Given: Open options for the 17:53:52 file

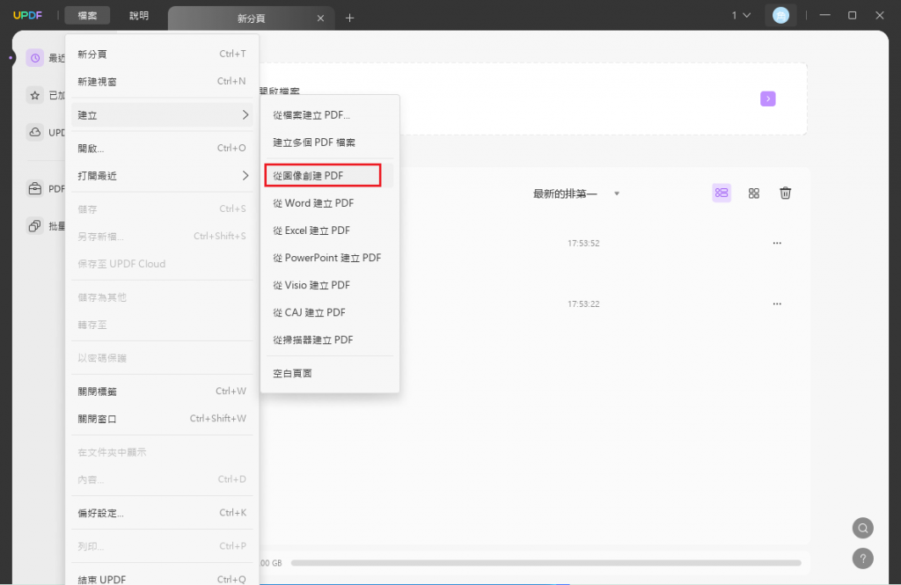Looking at the screenshot, I should [x=777, y=243].
